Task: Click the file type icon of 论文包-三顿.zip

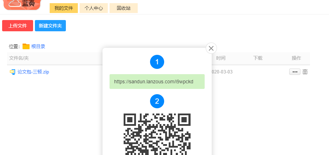Action: pos(13,72)
